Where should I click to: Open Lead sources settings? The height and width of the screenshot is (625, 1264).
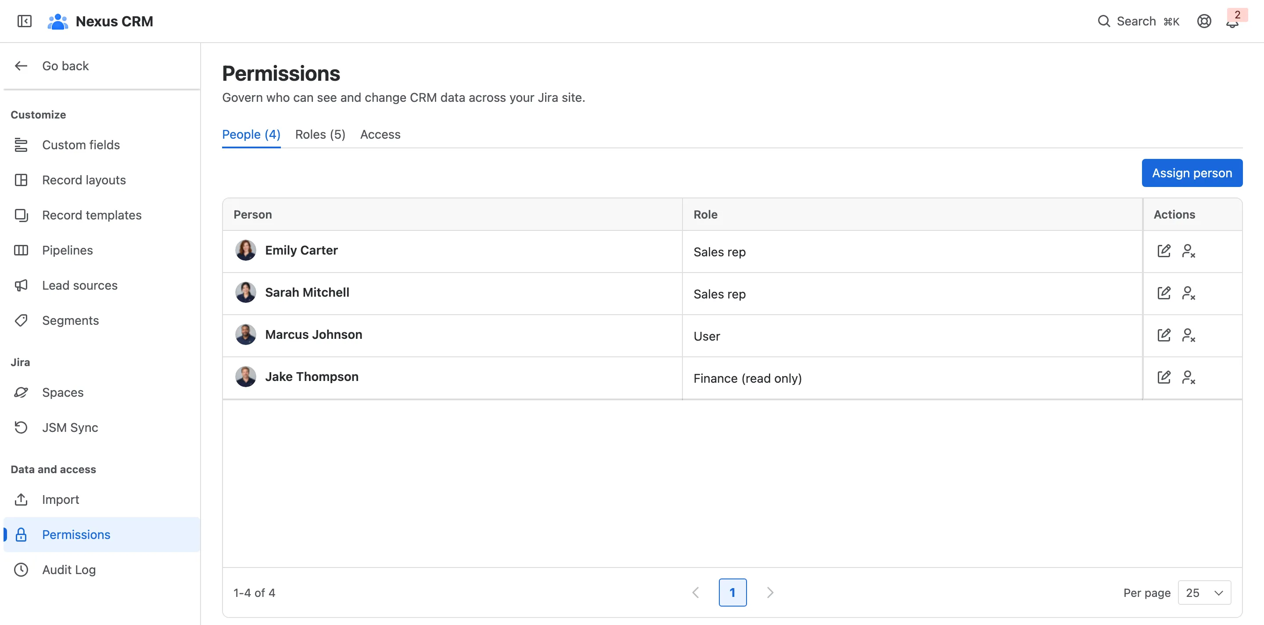(101, 286)
